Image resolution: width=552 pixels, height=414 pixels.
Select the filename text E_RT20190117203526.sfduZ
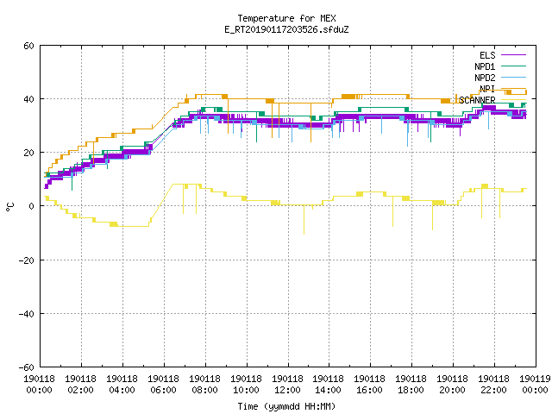[286, 29]
